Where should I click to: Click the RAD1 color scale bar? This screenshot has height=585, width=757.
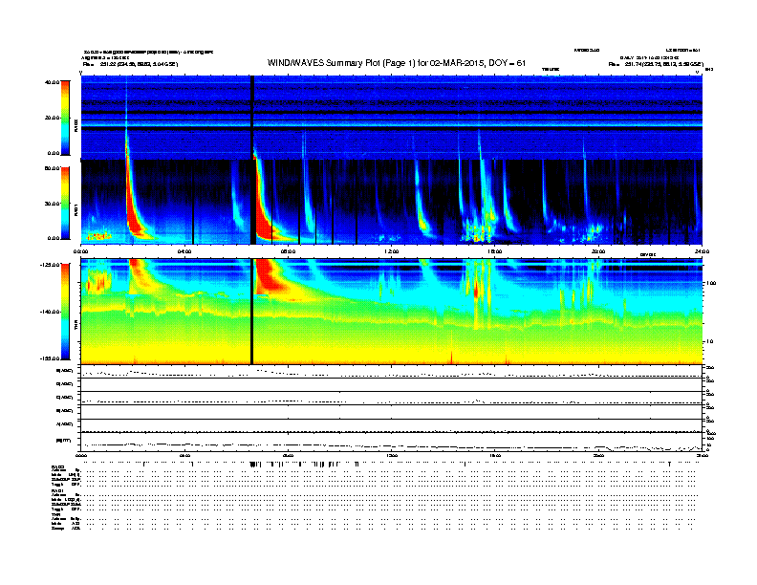point(66,203)
